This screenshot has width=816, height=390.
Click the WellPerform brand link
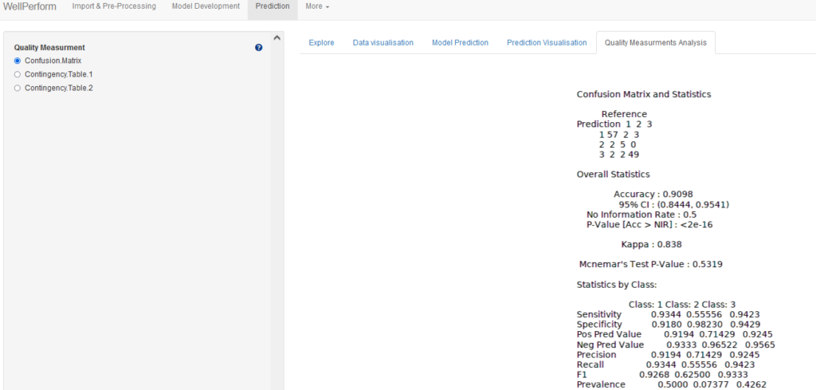pyautogui.click(x=29, y=6)
